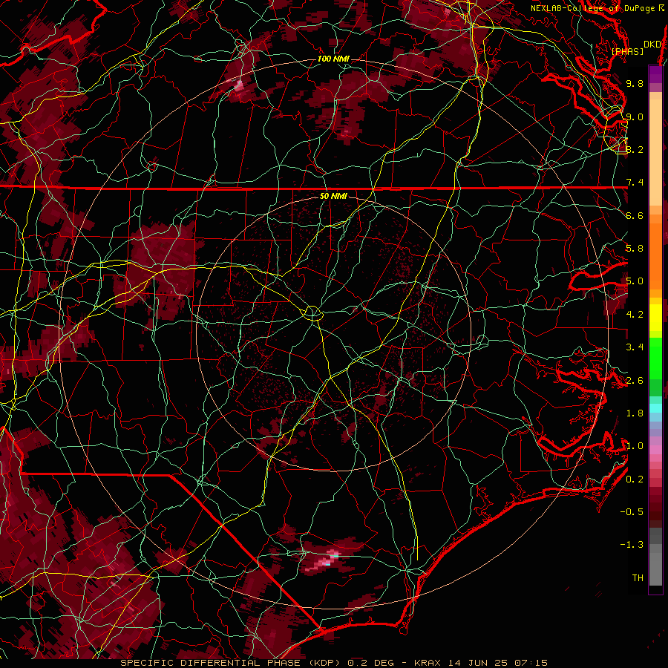
Task: Click the purple segment atop the color bar
Action: tap(655, 75)
